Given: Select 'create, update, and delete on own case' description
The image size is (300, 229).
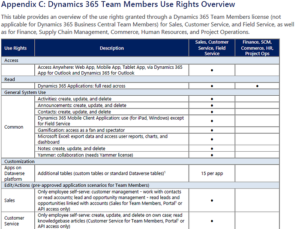Looking at the screenshot, I should 112,220.
